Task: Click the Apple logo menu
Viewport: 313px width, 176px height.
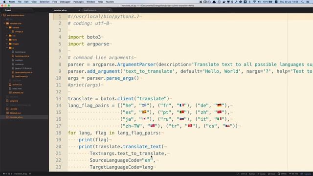Action: coord(4,2)
